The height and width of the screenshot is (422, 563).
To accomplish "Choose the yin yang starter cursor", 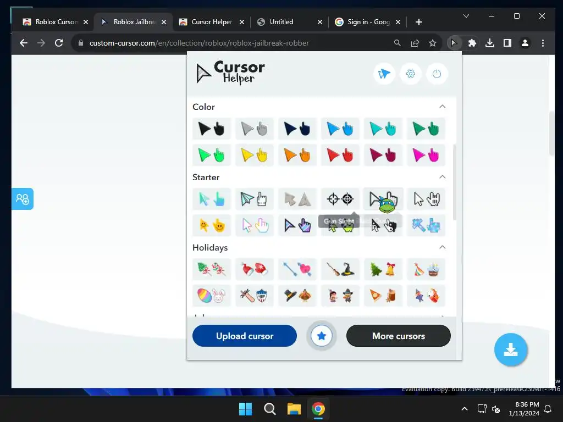I will click(x=383, y=226).
